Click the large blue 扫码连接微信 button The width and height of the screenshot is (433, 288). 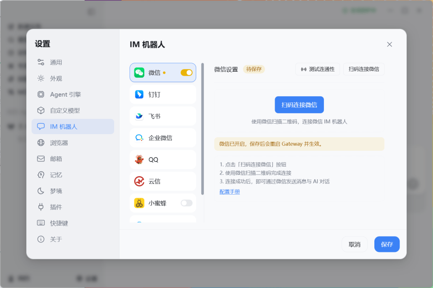[299, 105]
